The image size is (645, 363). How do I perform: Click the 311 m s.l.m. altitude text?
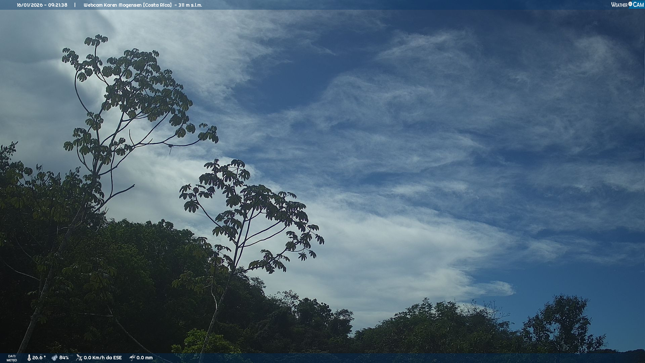[x=190, y=5]
